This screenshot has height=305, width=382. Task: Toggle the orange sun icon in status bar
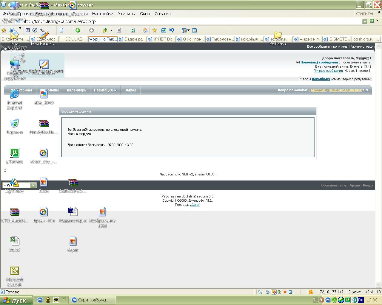(285, 292)
